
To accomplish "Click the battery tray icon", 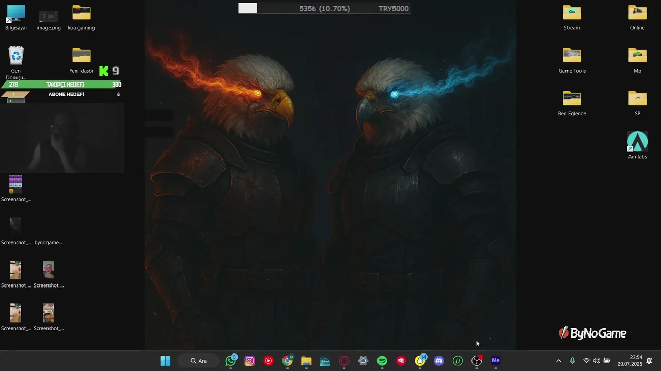I will point(607,361).
